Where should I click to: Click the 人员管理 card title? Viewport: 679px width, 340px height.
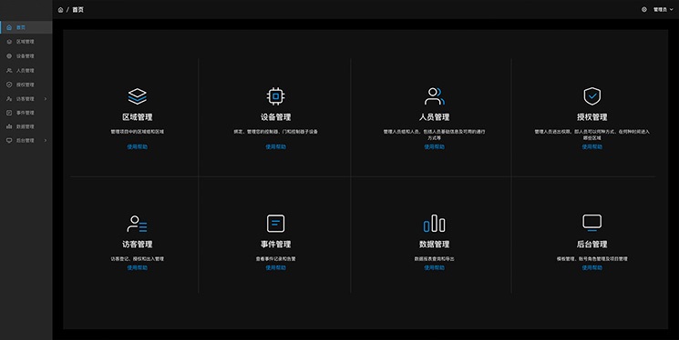[x=435, y=117]
